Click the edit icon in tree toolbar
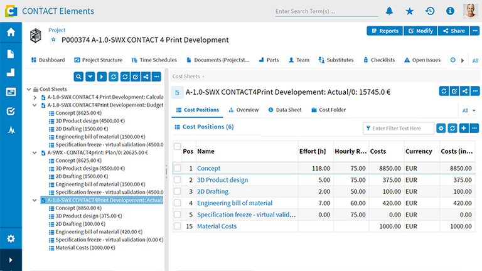482x271 pixels. coord(136,77)
